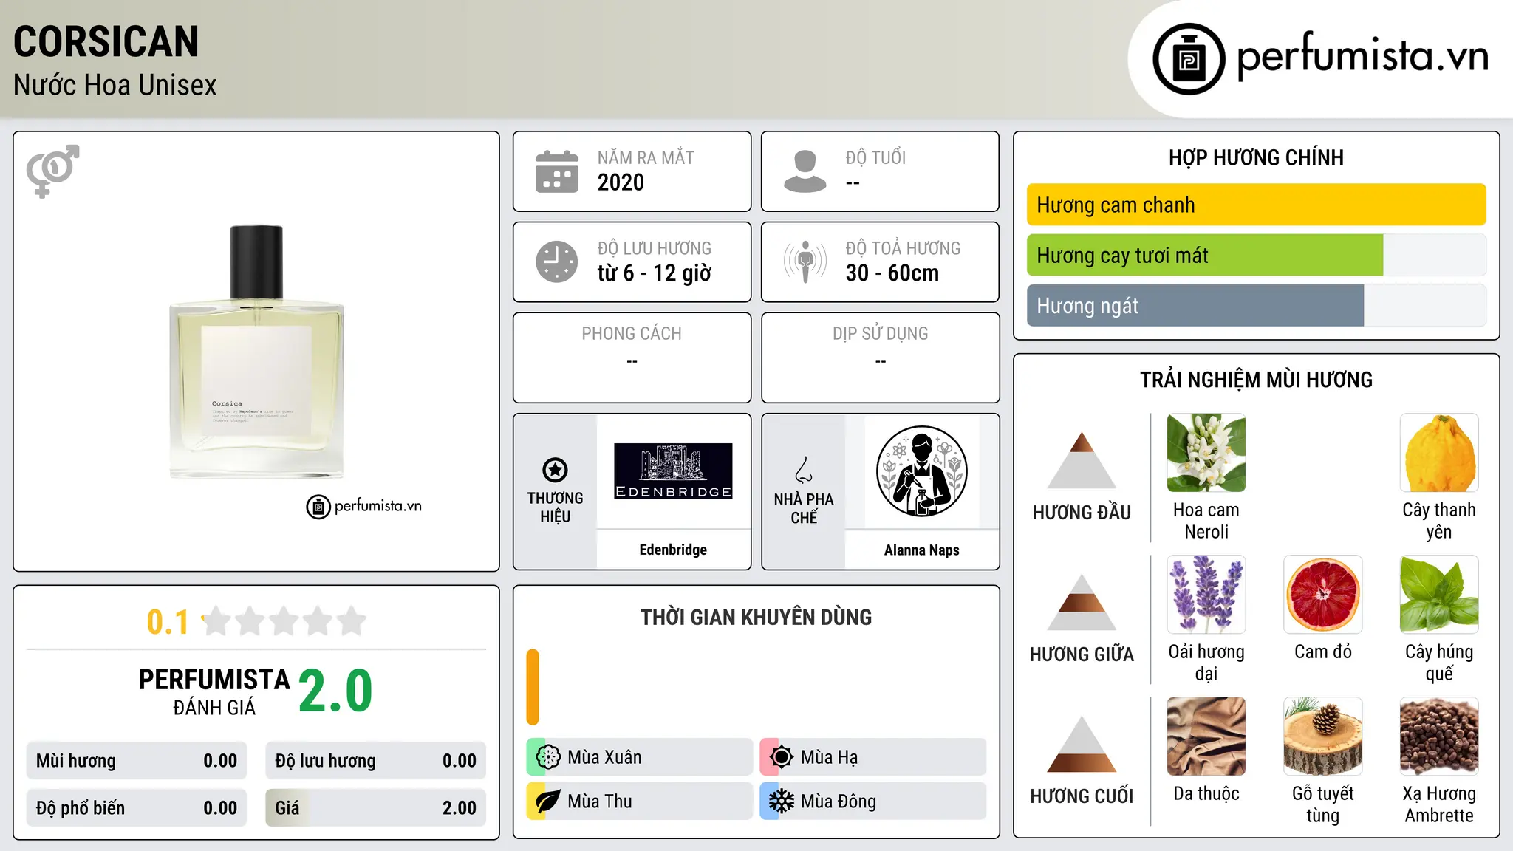This screenshot has height=851, width=1513.
Task: Click the Corsica perfume bottle photo
Action: pos(256,352)
